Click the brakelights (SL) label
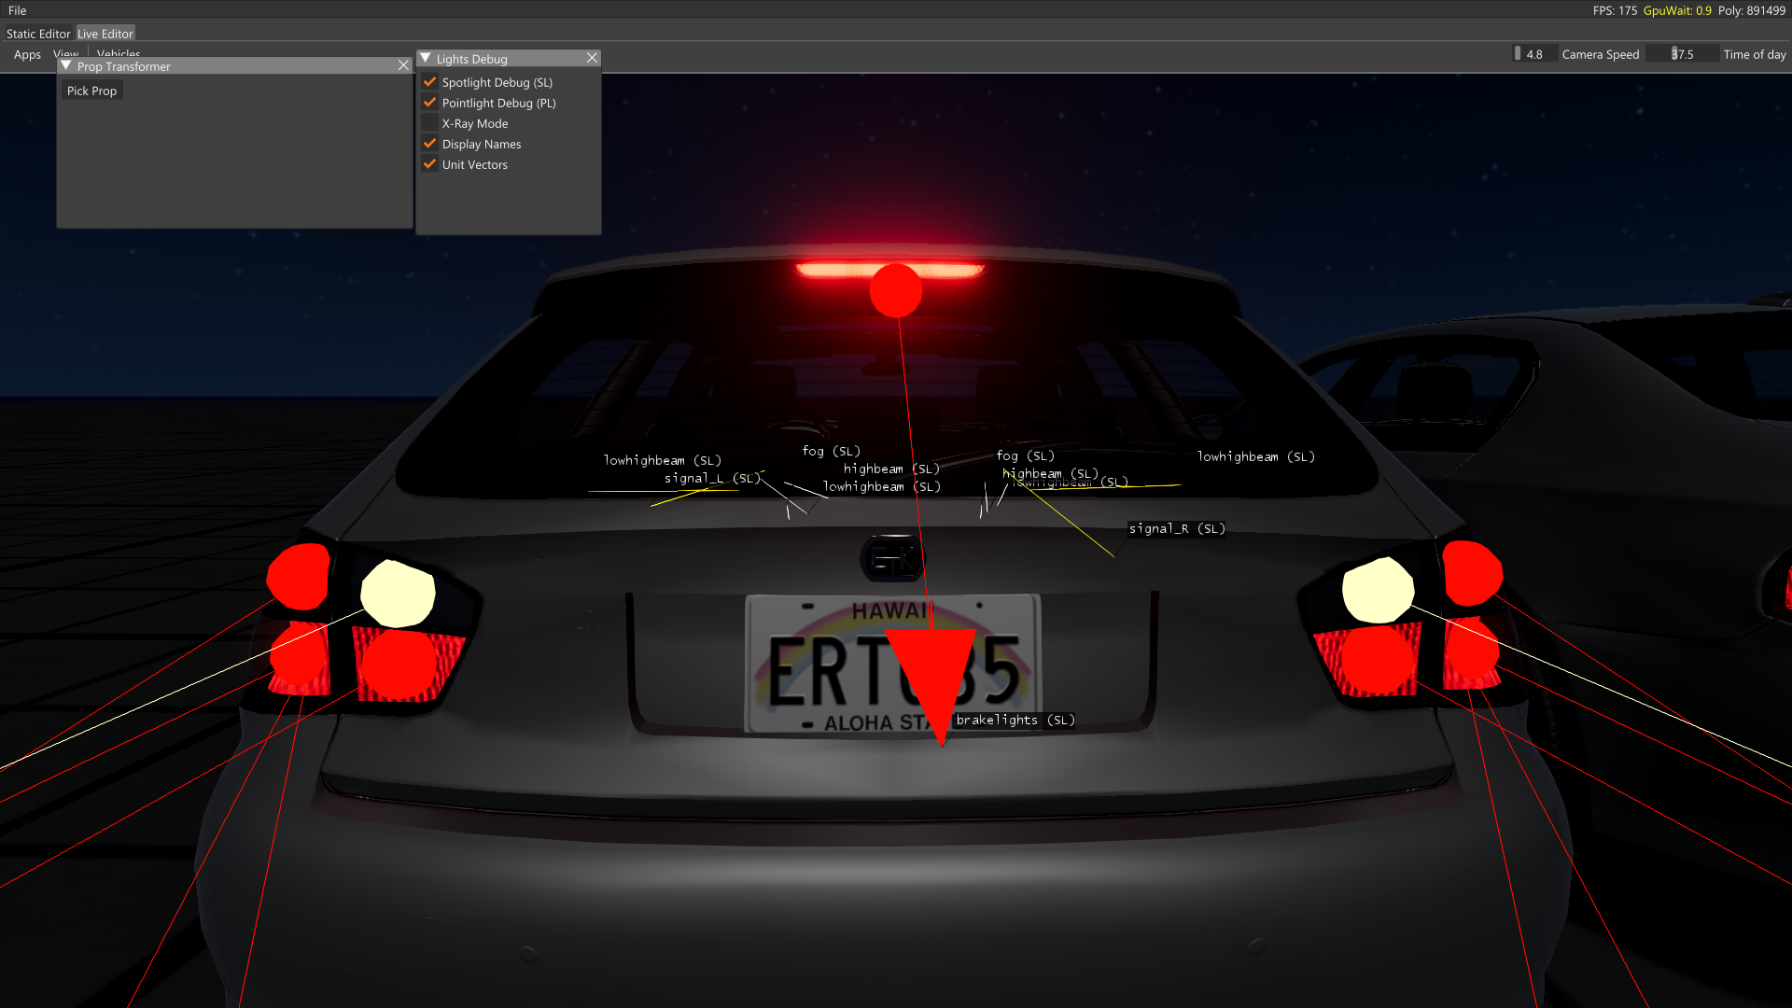The image size is (1792, 1008). pyautogui.click(x=1015, y=720)
